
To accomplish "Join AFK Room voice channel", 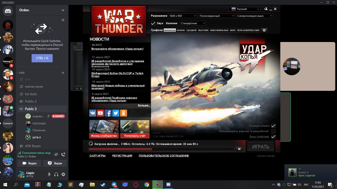I will point(42,146).
